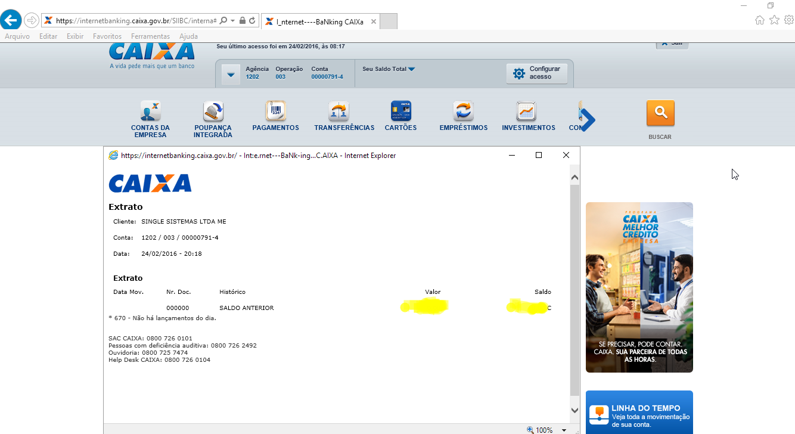The image size is (795, 434).
Task: Click the CAIXA logo in the header
Action: pyautogui.click(x=151, y=54)
